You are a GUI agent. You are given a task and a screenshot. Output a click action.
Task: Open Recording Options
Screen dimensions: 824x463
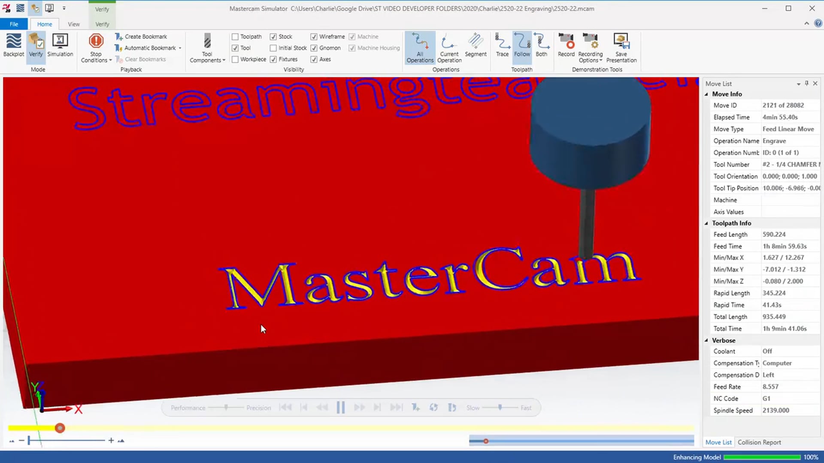click(591, 48)
